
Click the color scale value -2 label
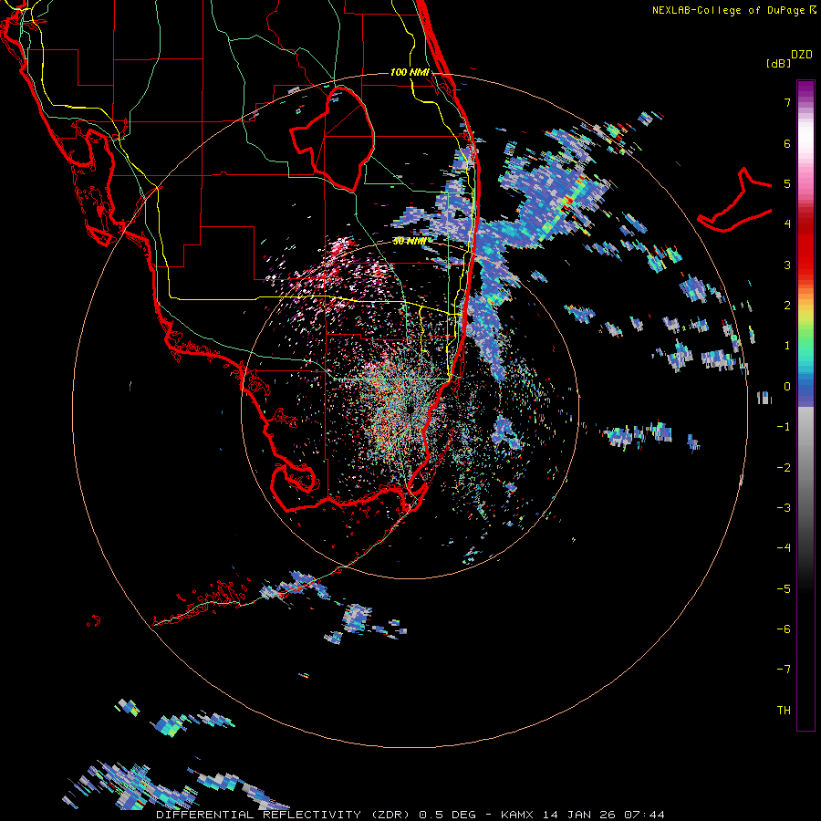click(784, 468)
